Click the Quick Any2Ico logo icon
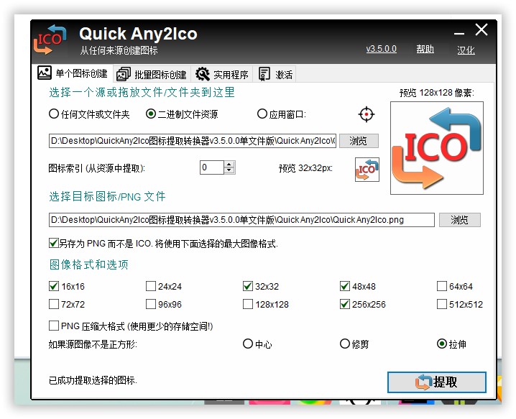This screenshot has width=516, height=419. coord(50,40)
